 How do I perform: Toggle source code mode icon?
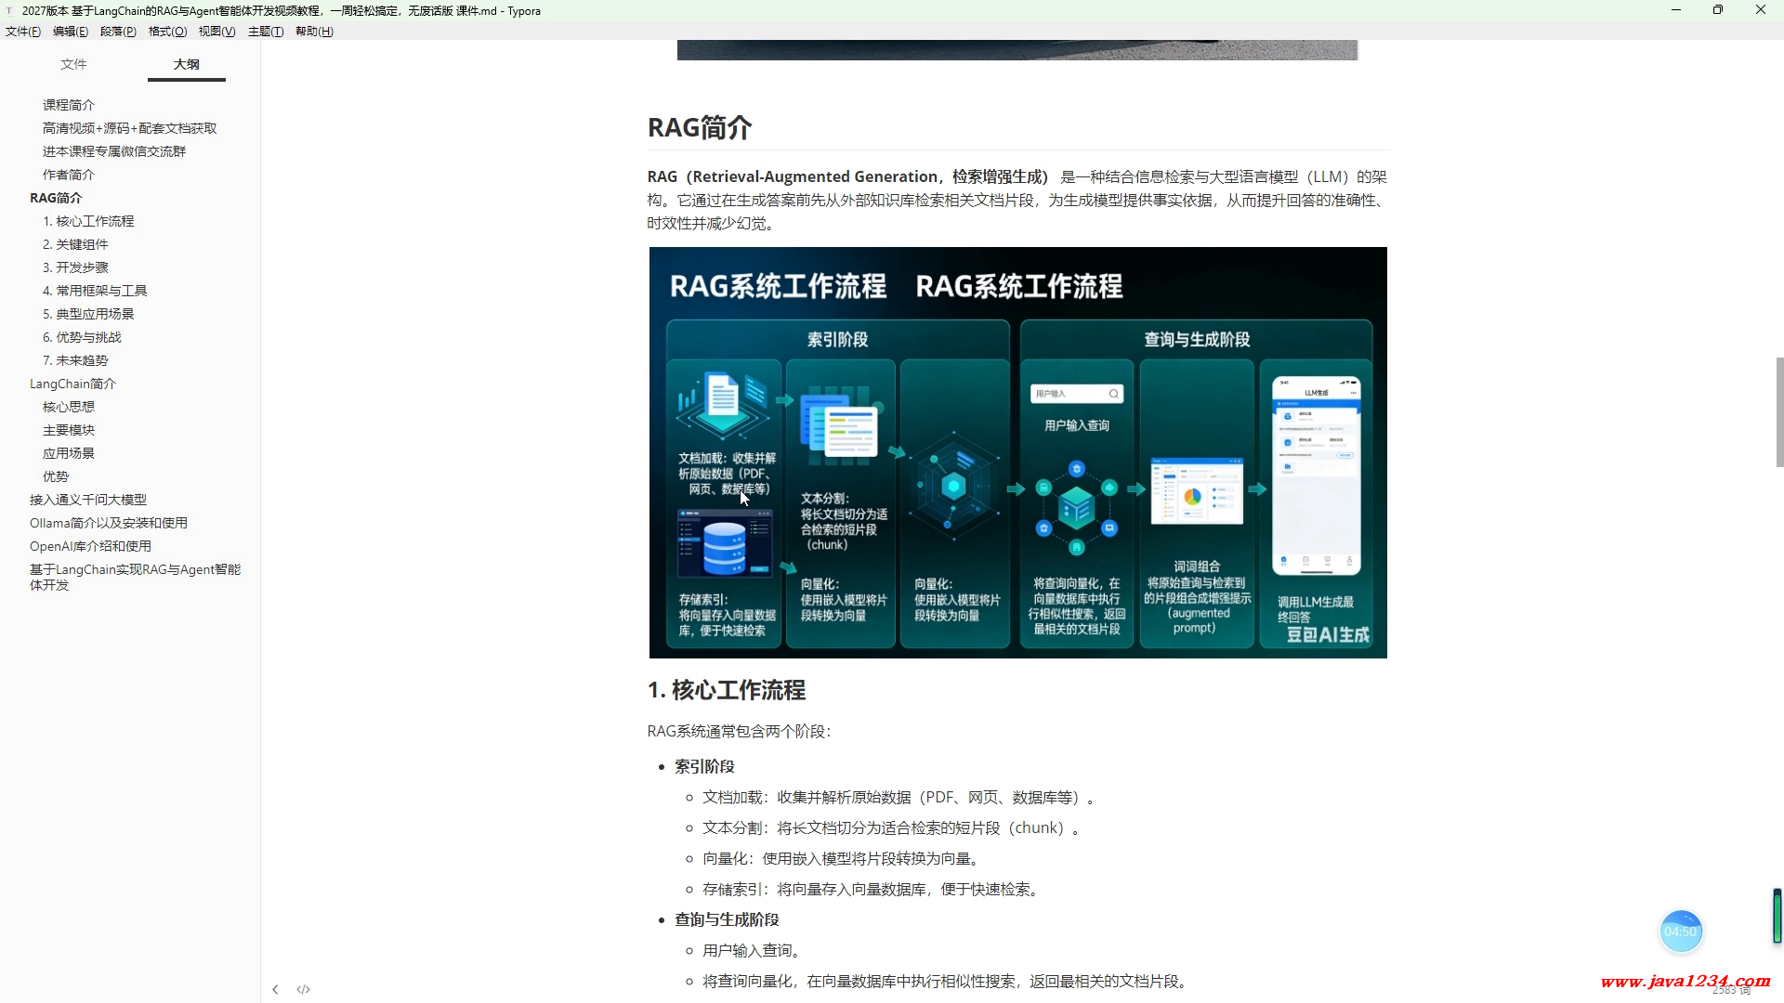[x=303, y=990]
